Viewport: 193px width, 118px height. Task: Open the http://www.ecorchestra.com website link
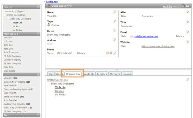click(x=158, y=46)
